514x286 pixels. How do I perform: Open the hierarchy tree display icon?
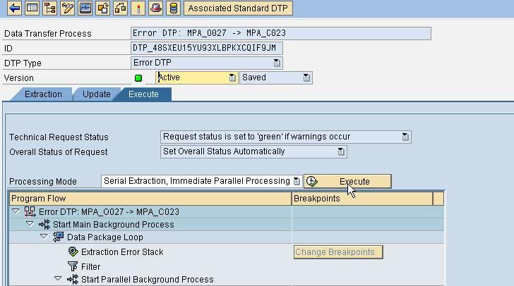pos(50,8)
